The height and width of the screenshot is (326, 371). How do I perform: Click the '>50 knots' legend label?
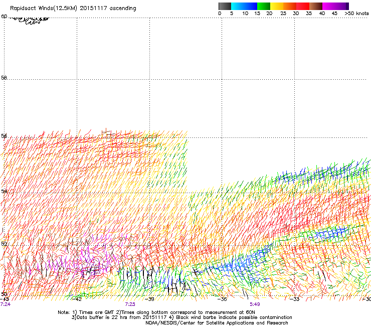click(356, 14)
